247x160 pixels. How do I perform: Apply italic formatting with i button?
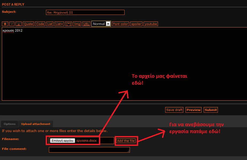[12, 24]
